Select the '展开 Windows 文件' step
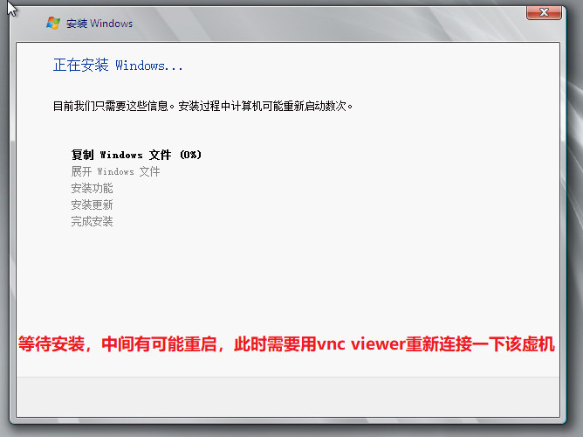The image size is (583, 437). (115, 171)
